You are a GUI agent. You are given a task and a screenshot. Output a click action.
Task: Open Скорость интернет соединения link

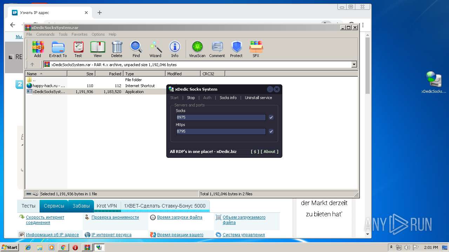(45, 220)
